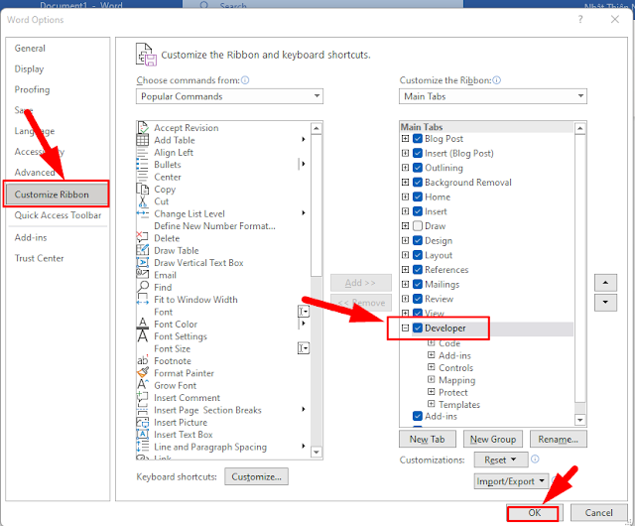Image resolution: width=635 pixels, height=526 pixels.
Task: Open the Trust Center category
Action: point(40,258)
